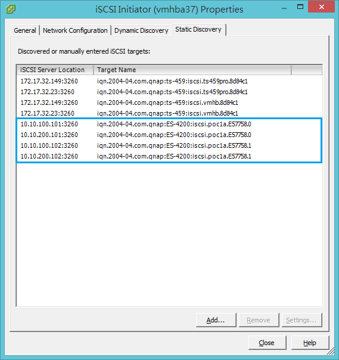
Task: Minimize the iSCSI Initiator Properties window
Action: point(284,8)
